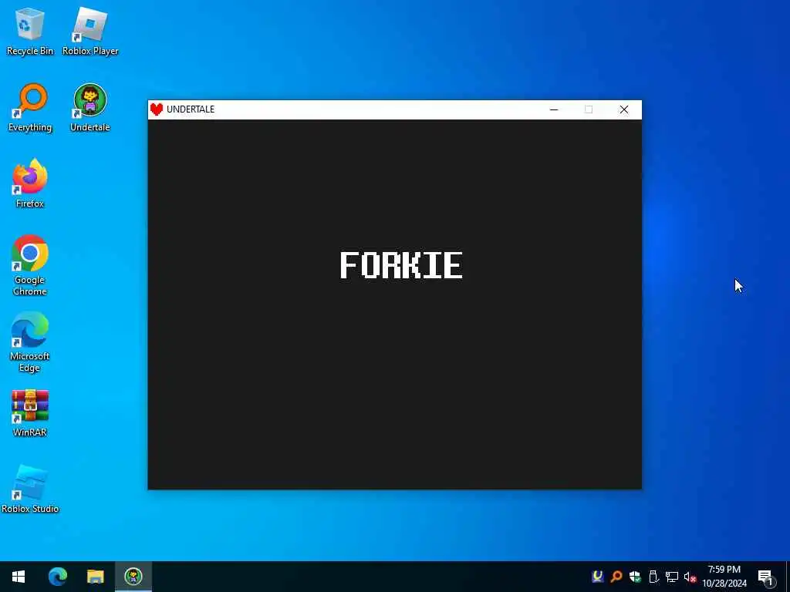Image resolution: width=790 pixels, height=592 pixels.
Task: Open Everything search from system tray
Action: click(616, 577)
